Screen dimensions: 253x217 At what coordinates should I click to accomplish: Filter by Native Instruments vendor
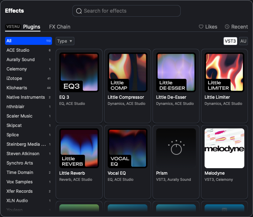[29, 97]
